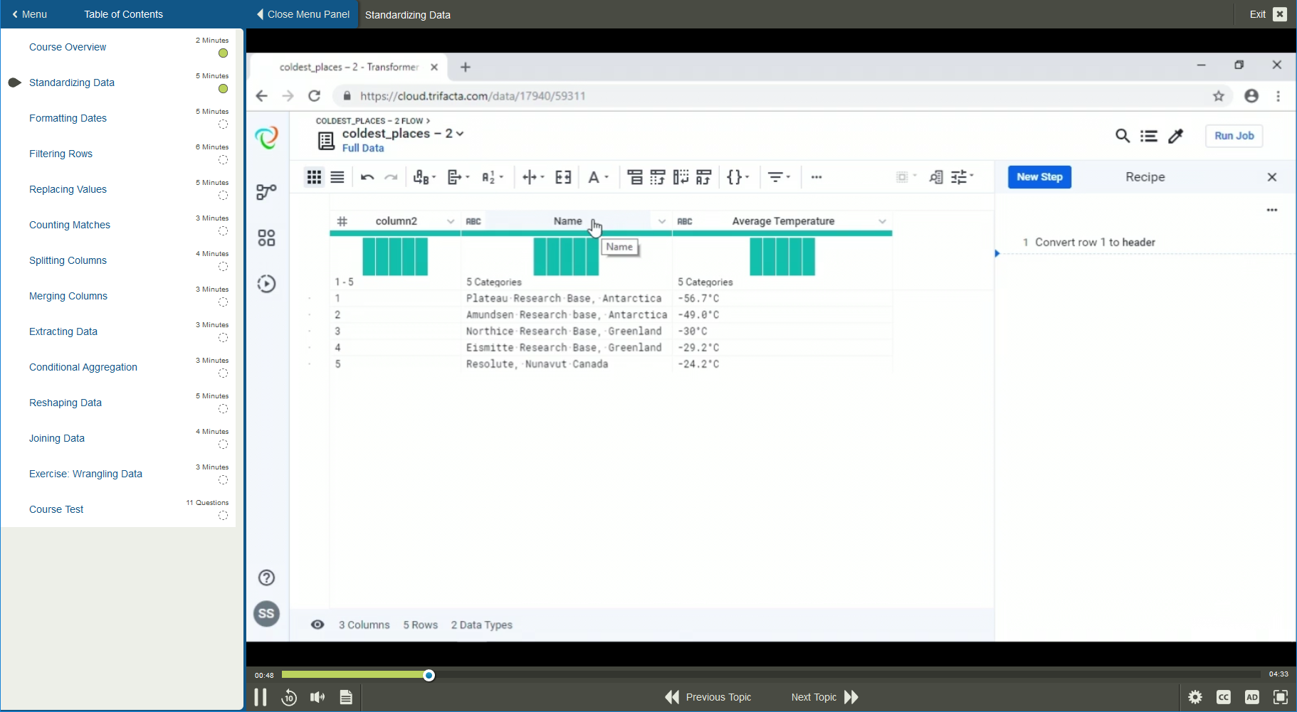Open the functions braces icon in the toolbar

click(736, 177)
